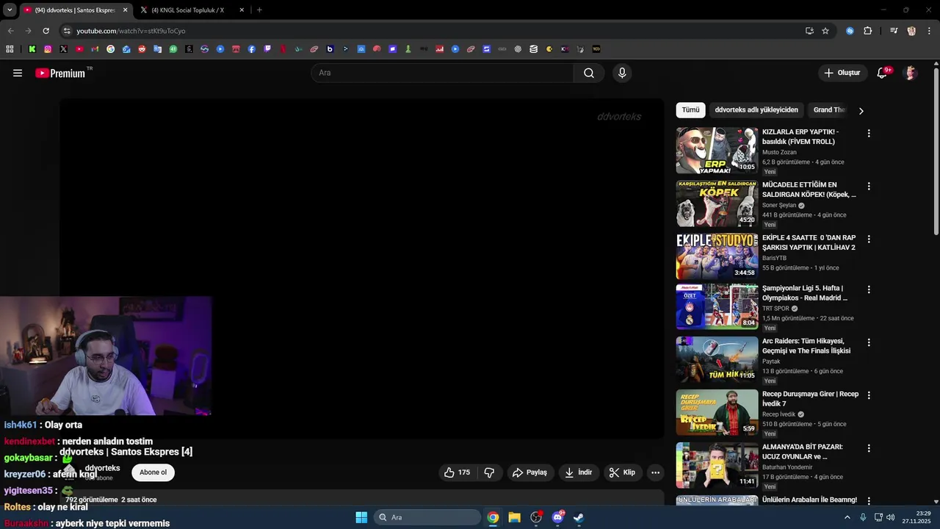Open options for MÜCADELE ETTİĞİM video
Viewport: 940px width, 529px height.
[x=869, y=187]
